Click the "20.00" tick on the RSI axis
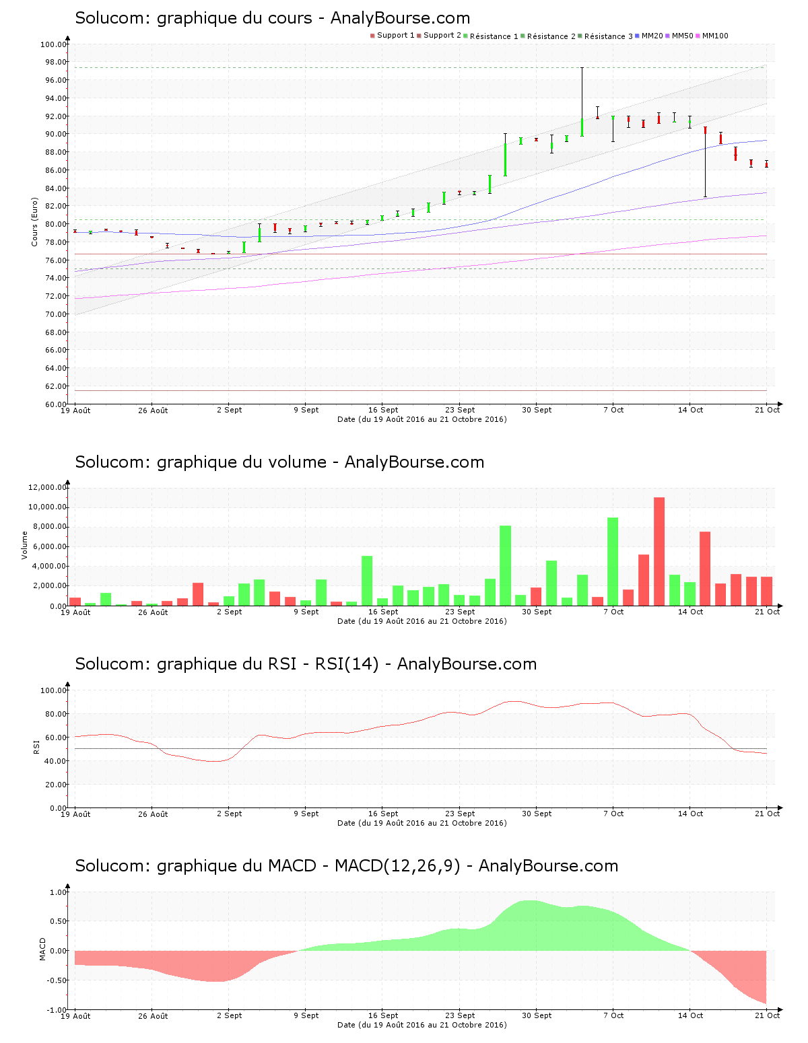 tap(56, 785)
